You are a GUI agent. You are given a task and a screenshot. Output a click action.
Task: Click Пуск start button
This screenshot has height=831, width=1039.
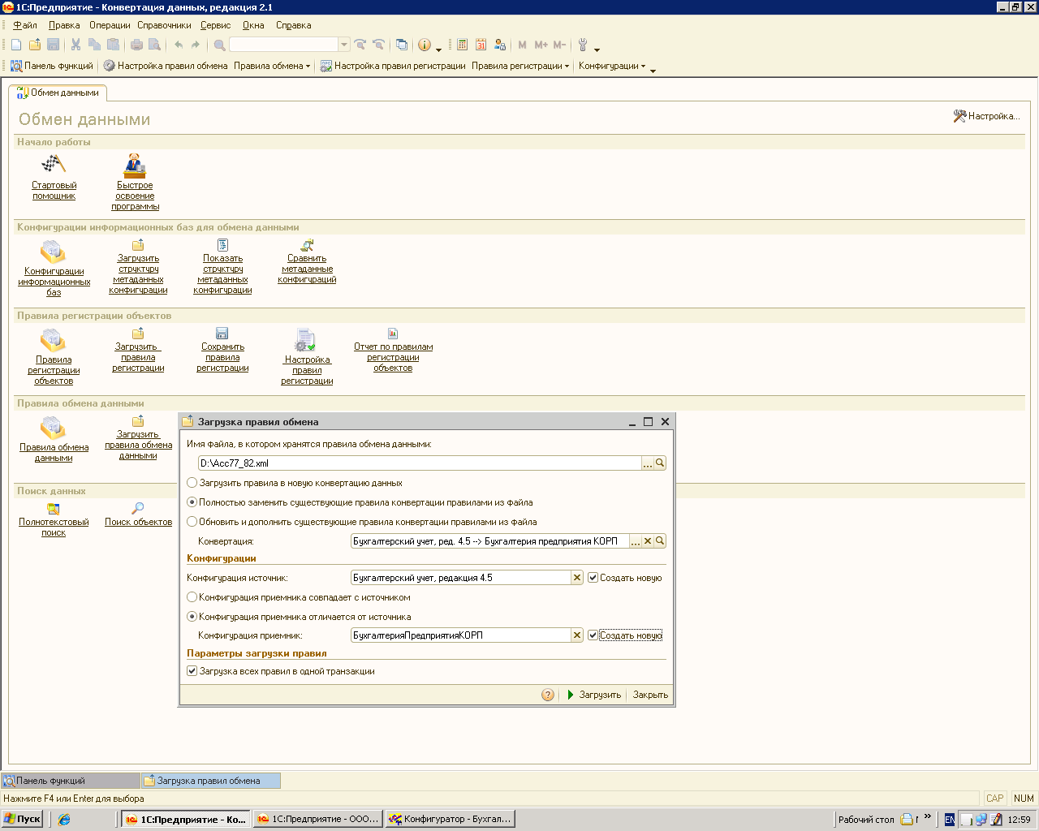pos(23,819)
